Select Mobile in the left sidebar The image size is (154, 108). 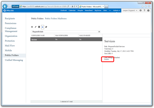click(x=8, y=51)
